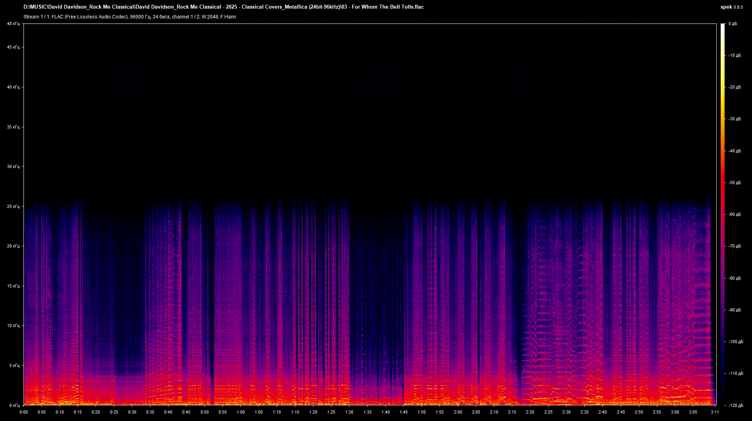
Task: Click the 2:45 time axis label
Action: tap(621, 412)
